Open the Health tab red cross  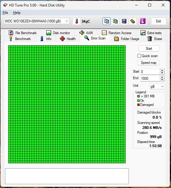tap(62, 39)
